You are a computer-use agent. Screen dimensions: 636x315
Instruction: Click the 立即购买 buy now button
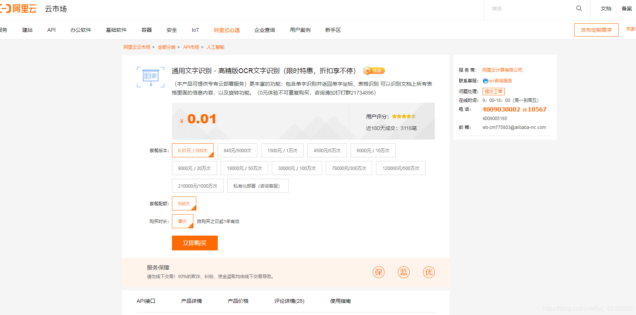point(195,243)
